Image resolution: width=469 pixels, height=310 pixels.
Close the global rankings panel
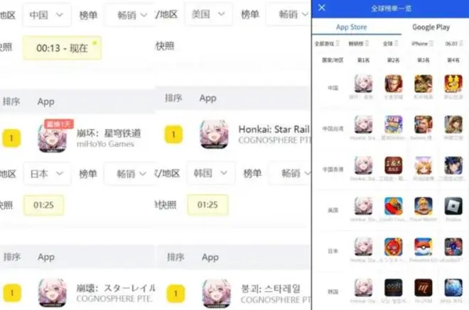pyautogui.click(x=321, y=8)
